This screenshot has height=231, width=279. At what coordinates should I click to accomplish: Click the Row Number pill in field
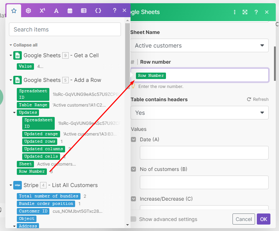(151, 76)
